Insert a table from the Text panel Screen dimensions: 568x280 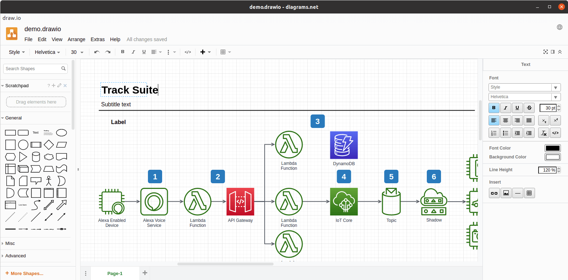529,193
